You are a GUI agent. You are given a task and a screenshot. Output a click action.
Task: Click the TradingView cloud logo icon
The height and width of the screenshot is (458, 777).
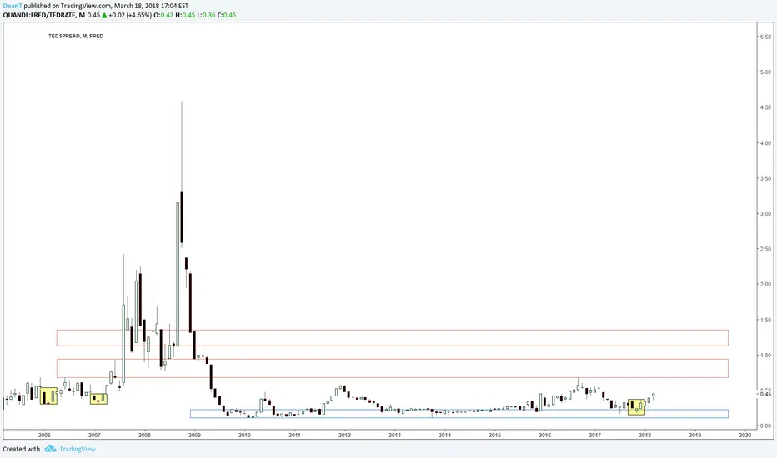click(50, 449)
